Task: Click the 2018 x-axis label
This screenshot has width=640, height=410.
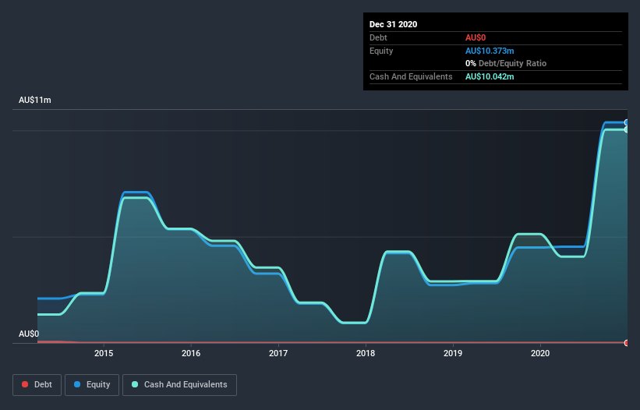Action: [366, 353]
